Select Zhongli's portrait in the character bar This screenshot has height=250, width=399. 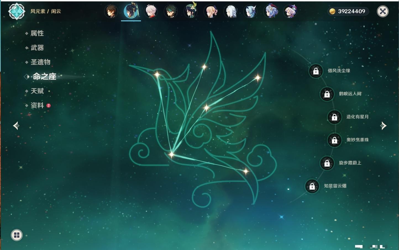click(111, 12)
